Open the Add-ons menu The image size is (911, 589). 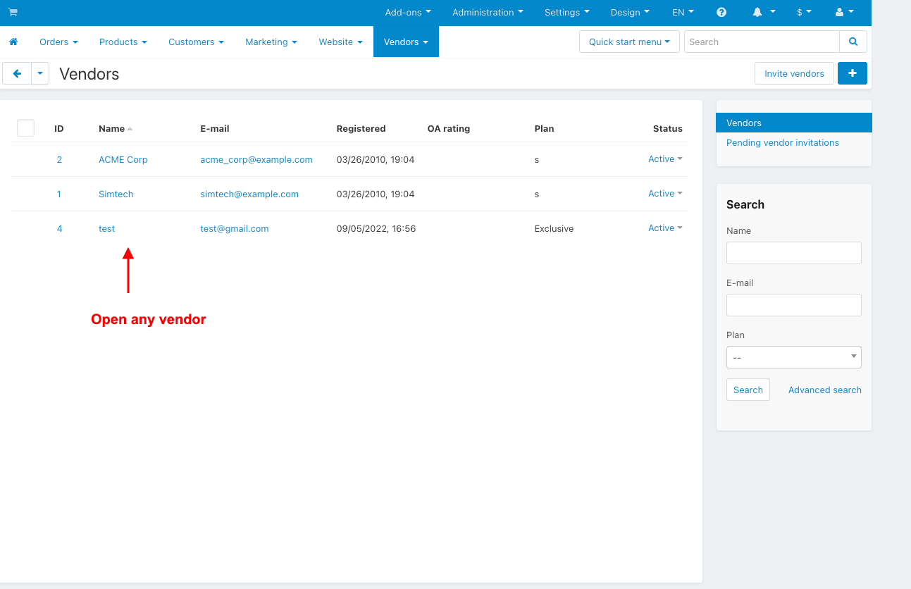point(407,13)
